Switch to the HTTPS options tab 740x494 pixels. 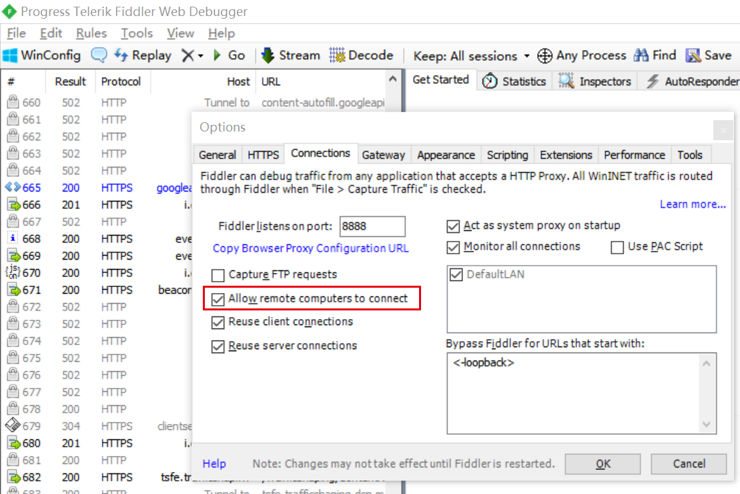pyautogui.click(x=263, y=155)
